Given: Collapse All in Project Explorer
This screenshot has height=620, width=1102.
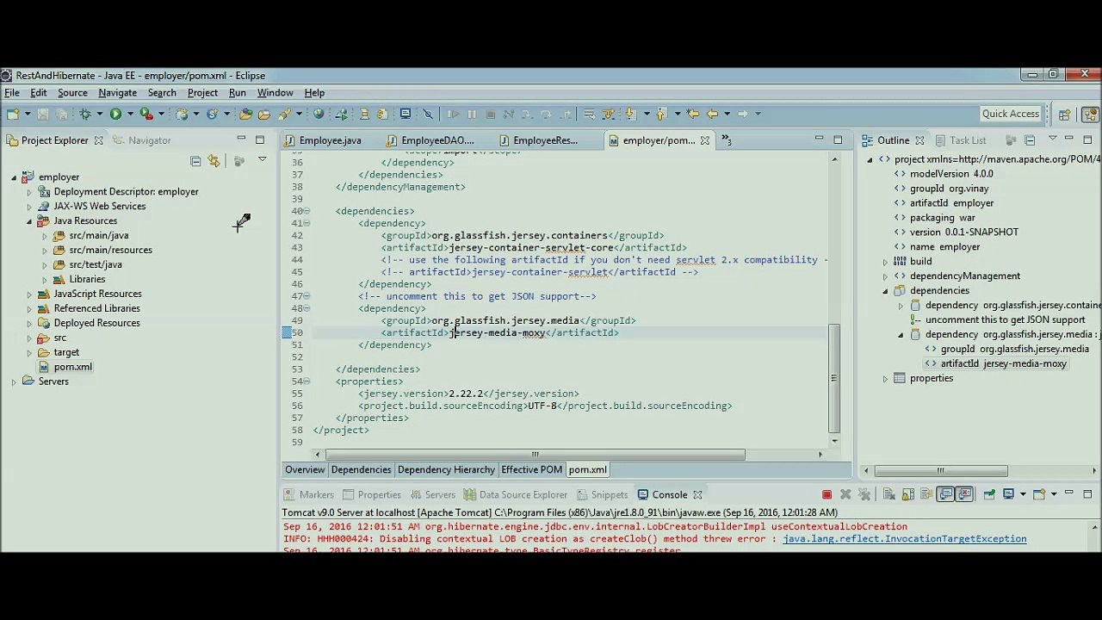Looking at the screenshot, I should point(195,161).
